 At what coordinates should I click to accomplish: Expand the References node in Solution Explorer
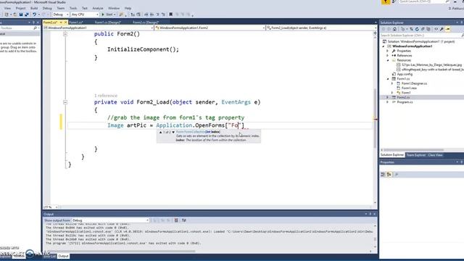click(x=387, y=56)
